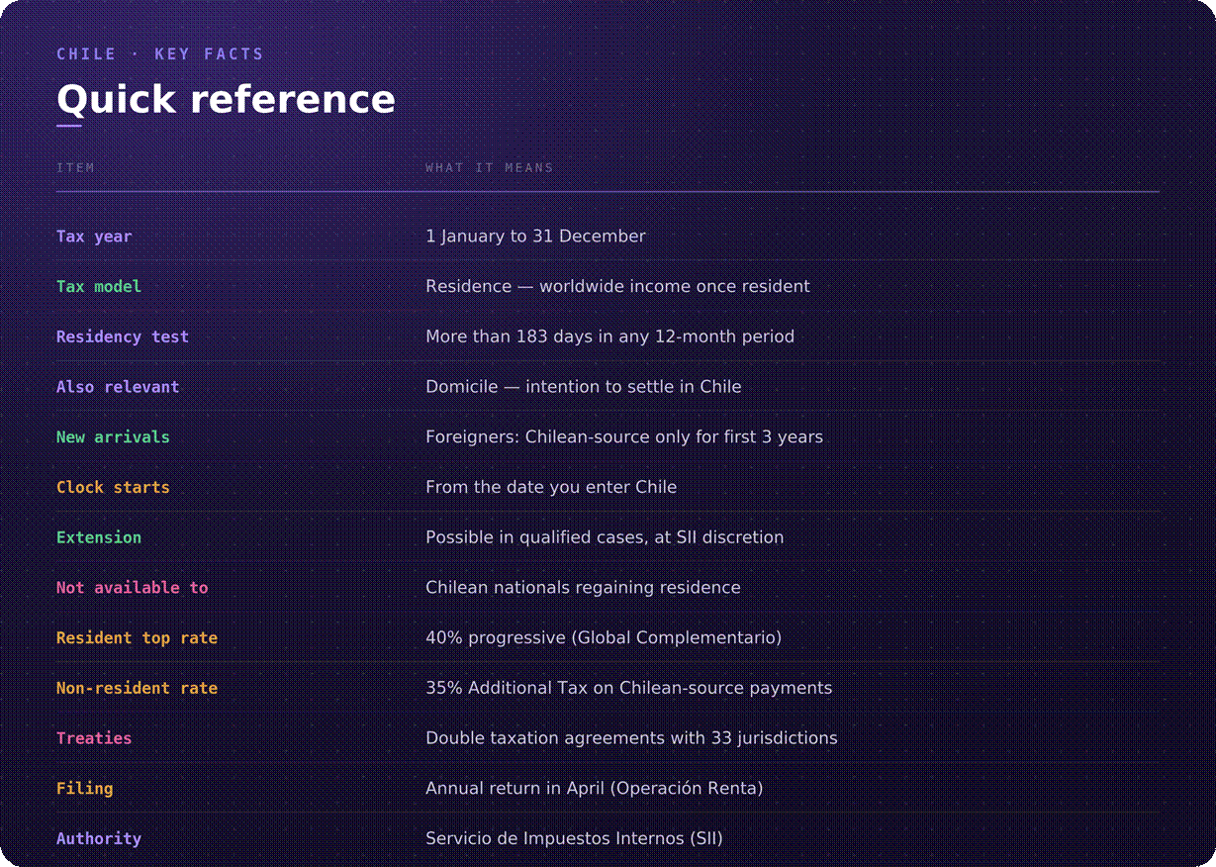
Task: Click 'Servicio de Impuestos Internos (SII)'
Action: pos(574,838)
